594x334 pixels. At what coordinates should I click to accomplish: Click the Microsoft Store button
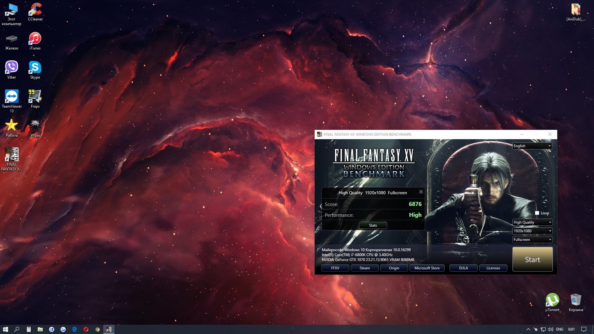[x=427, y=268]
